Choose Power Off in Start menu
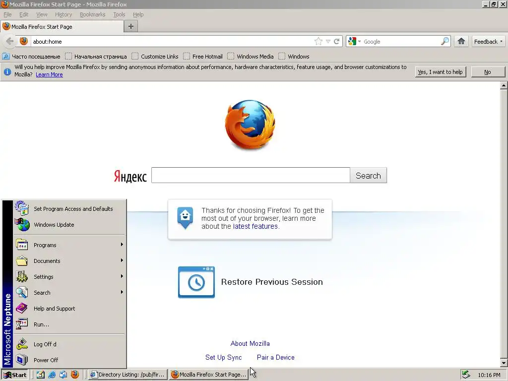This screenshot has width=508, height=381. [69, 360]
